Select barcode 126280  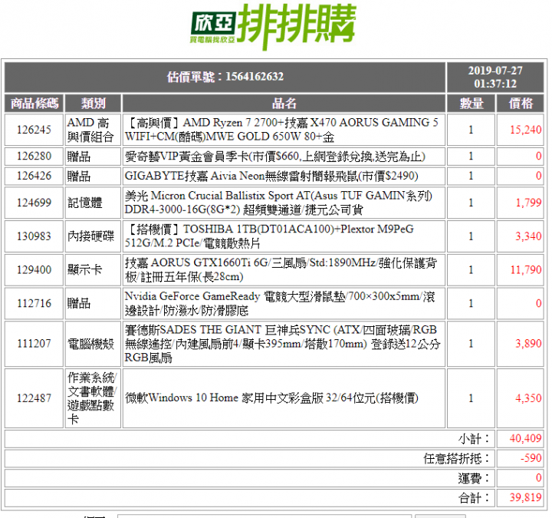34,156
